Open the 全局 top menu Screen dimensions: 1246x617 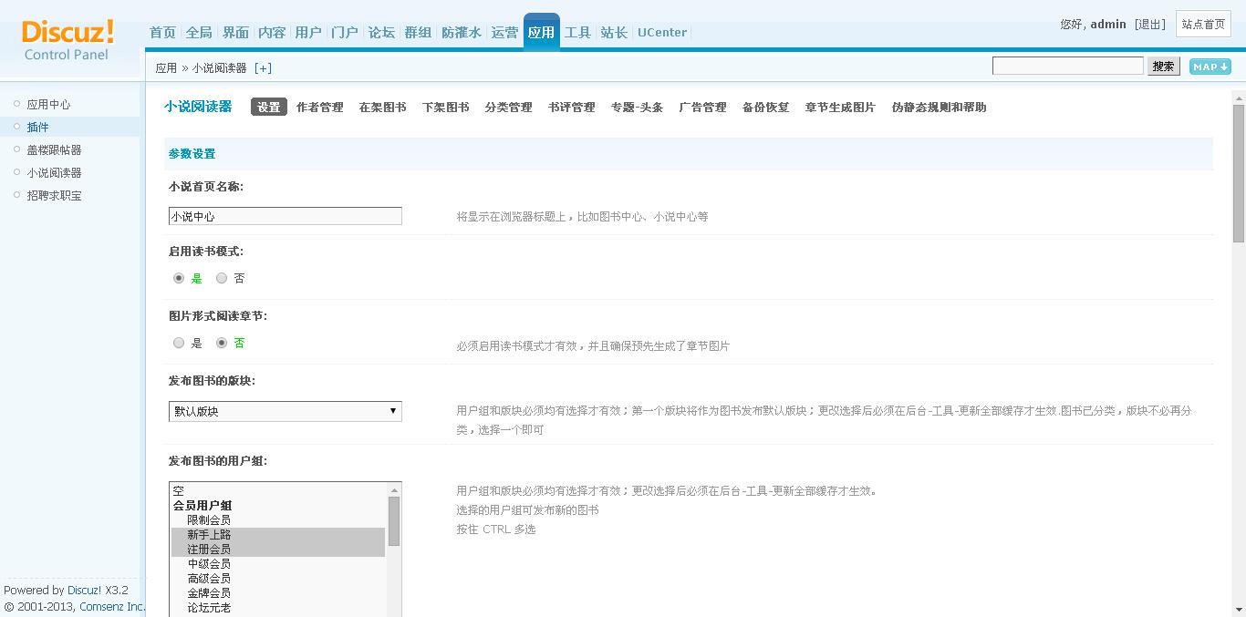(x=199, y=32)
